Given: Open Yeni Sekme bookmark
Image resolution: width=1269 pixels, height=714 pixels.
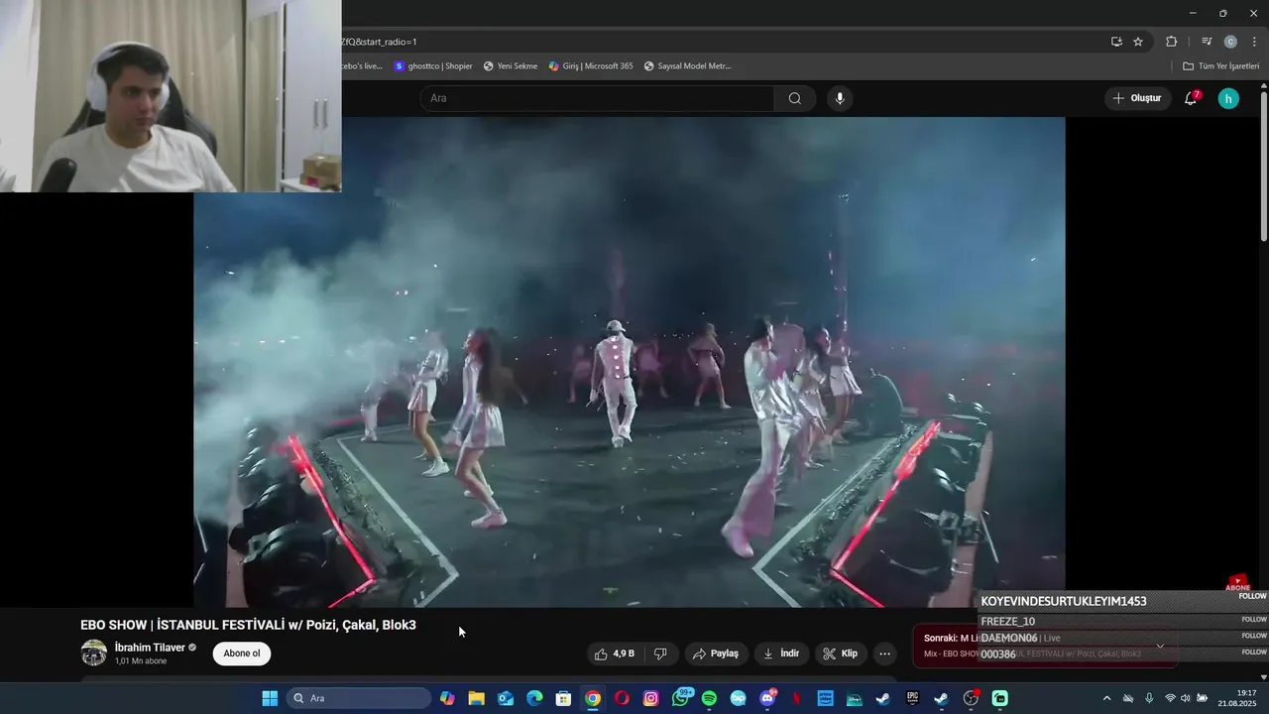Looking at the screenshot, I should coord(511,66).
